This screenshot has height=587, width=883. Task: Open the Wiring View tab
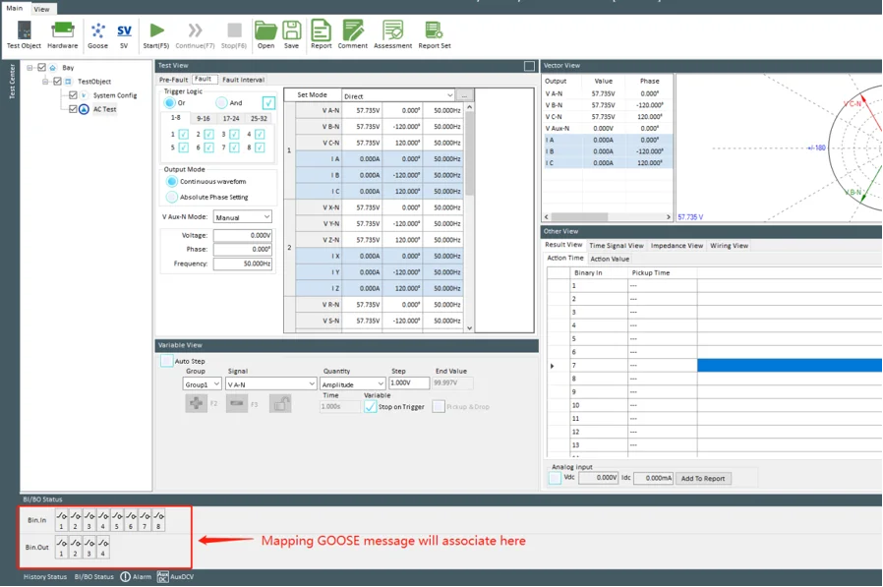click(x=729, y=246)
